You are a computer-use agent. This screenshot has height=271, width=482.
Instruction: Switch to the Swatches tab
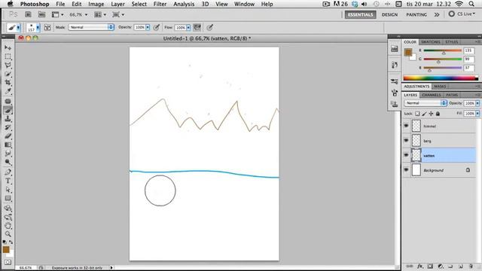[431, 42]
